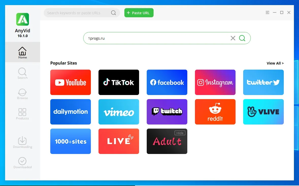Open the vimeo site tile
The width and height of the screenshot is (299, 186).
tap(119, 112)
